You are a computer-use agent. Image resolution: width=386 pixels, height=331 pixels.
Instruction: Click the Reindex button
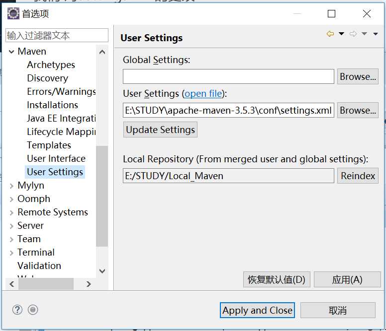point(358,176)
